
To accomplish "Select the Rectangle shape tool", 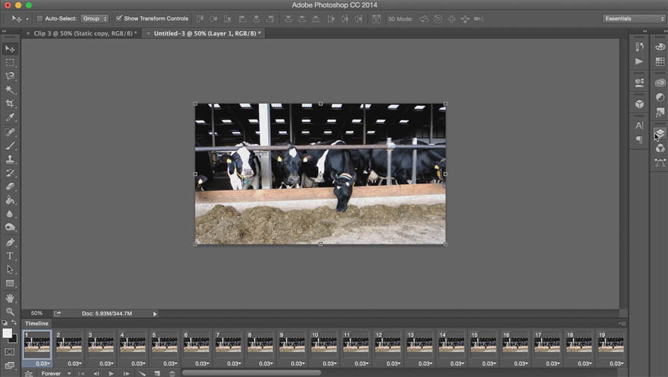I will 10,283.
